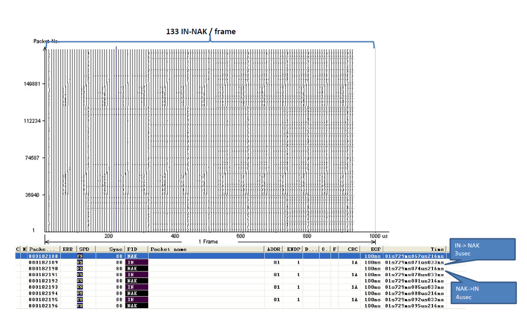Screen dimensions: 527x322
Task: Click ADDR value 01 in row 000182189
Action: tap(276, 262)
